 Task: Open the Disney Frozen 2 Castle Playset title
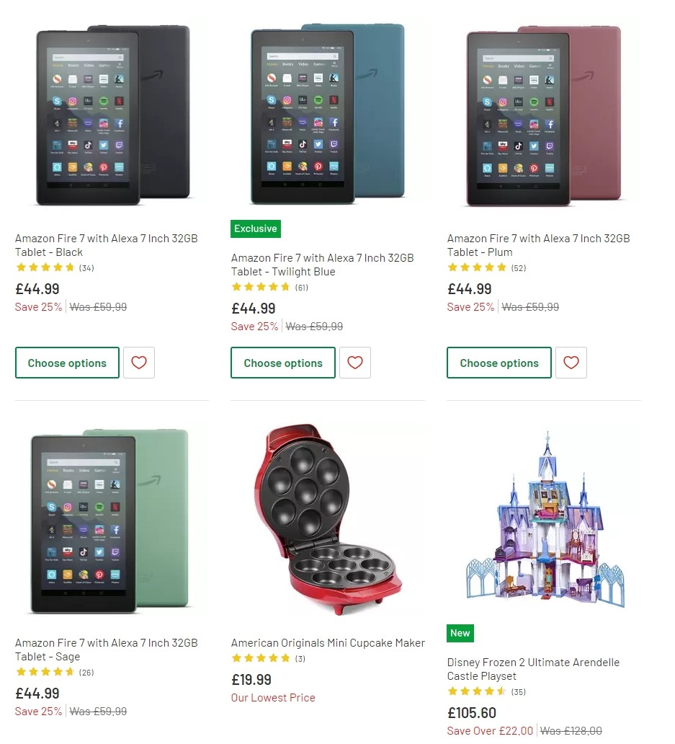tap(533, 669)
